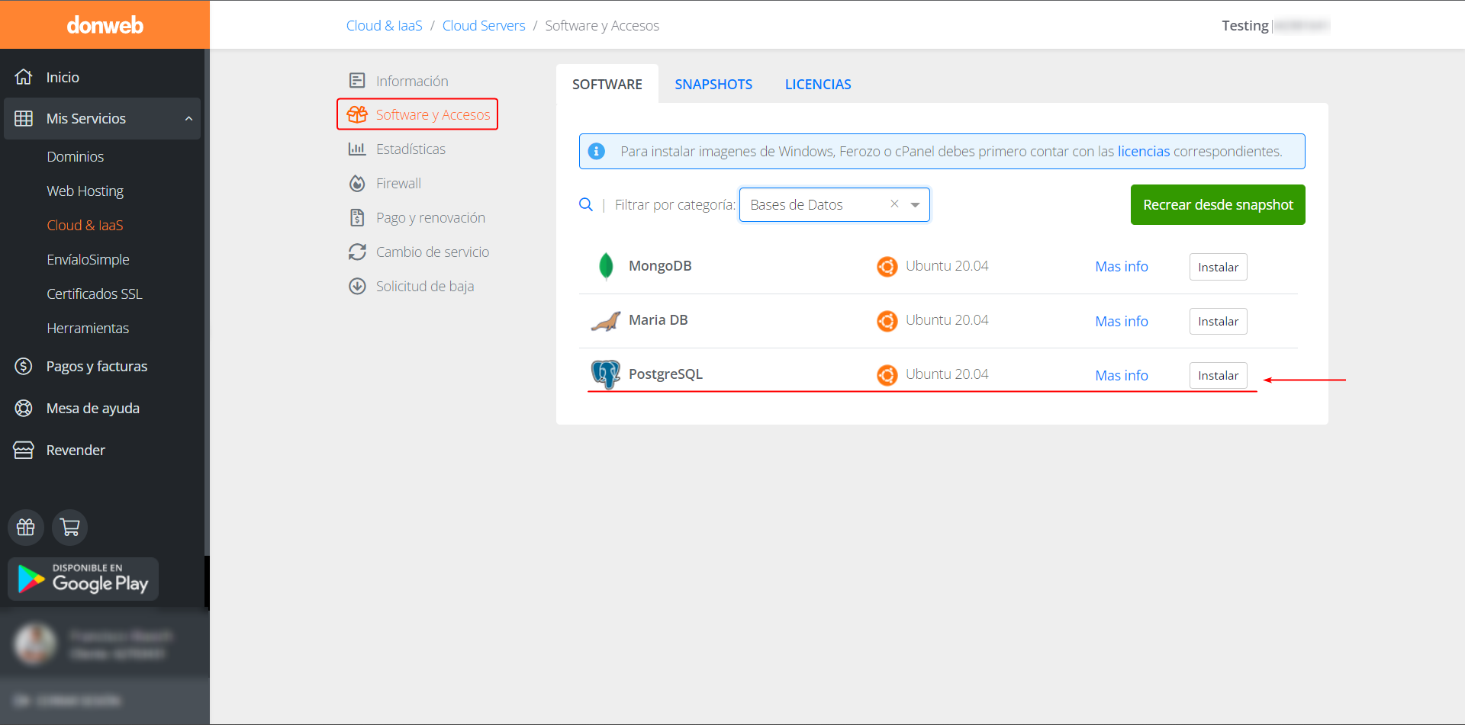Screen dimensions: 1465x725
Task: Open Estadísticas section label
Action: (x=411, y=149)
